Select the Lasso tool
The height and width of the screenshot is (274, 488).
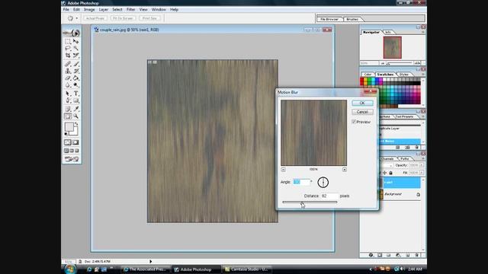[68, 49]
